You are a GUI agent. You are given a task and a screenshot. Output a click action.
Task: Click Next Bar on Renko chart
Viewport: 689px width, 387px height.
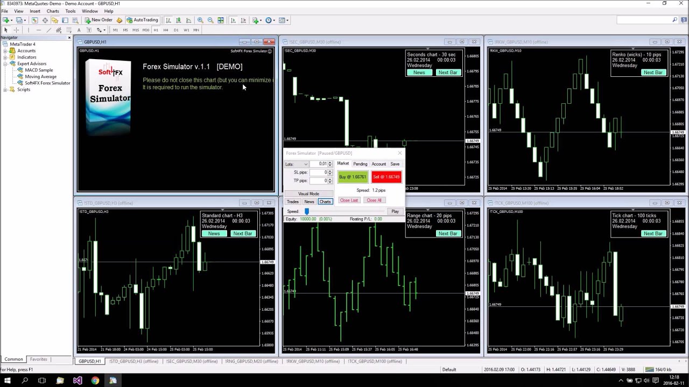tap(653, 73)
